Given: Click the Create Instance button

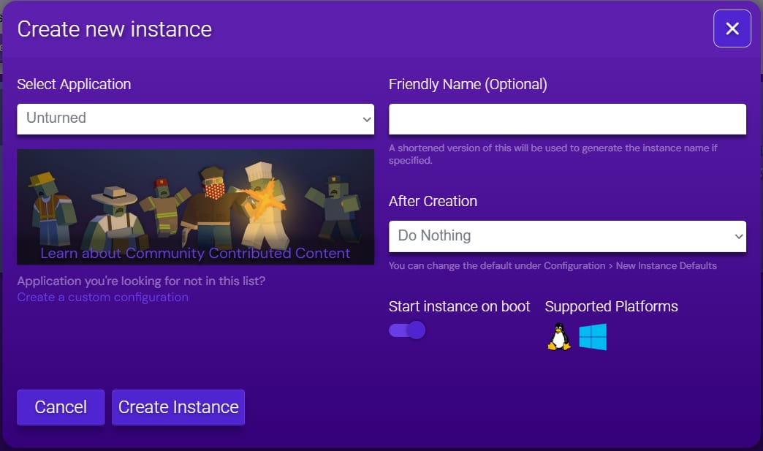Looking at the screenshot, I should [178, 407].
